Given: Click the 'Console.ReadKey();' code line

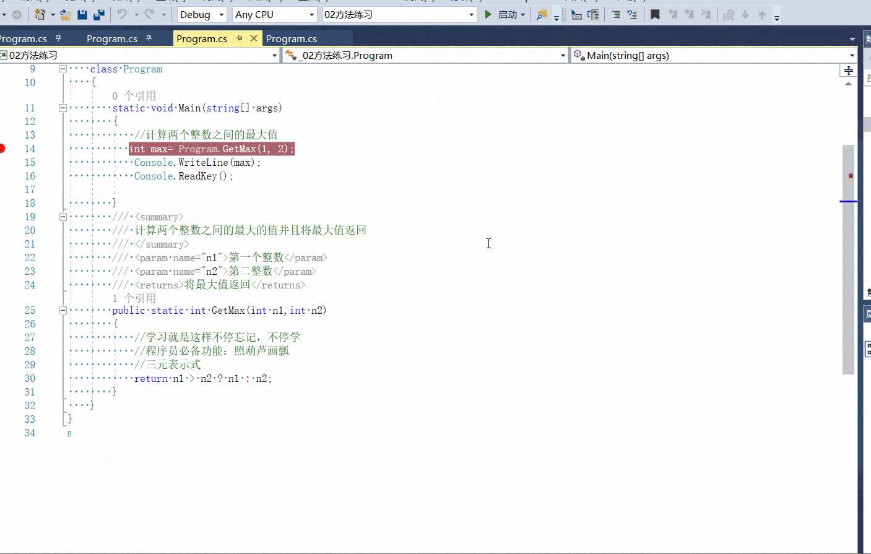Looking at the screenshot, I should pyautogui.click(x=184, y=176).
